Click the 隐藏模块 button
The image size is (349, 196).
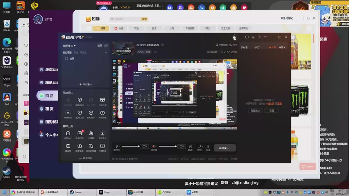pyautogui.click(x=255, y=111)
